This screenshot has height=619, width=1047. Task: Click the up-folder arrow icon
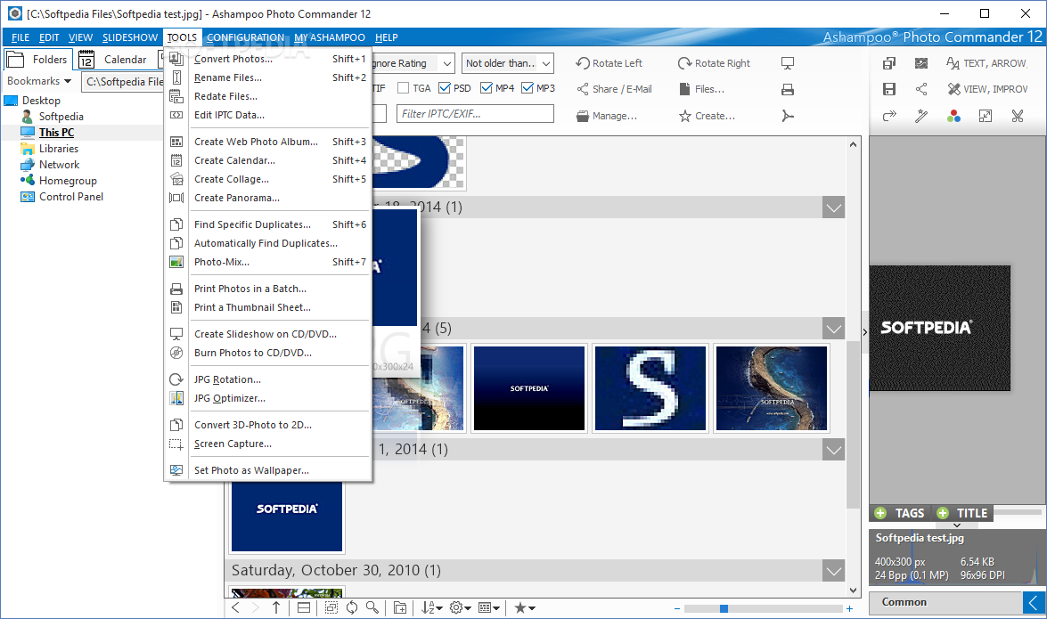[x=275, y=607]
